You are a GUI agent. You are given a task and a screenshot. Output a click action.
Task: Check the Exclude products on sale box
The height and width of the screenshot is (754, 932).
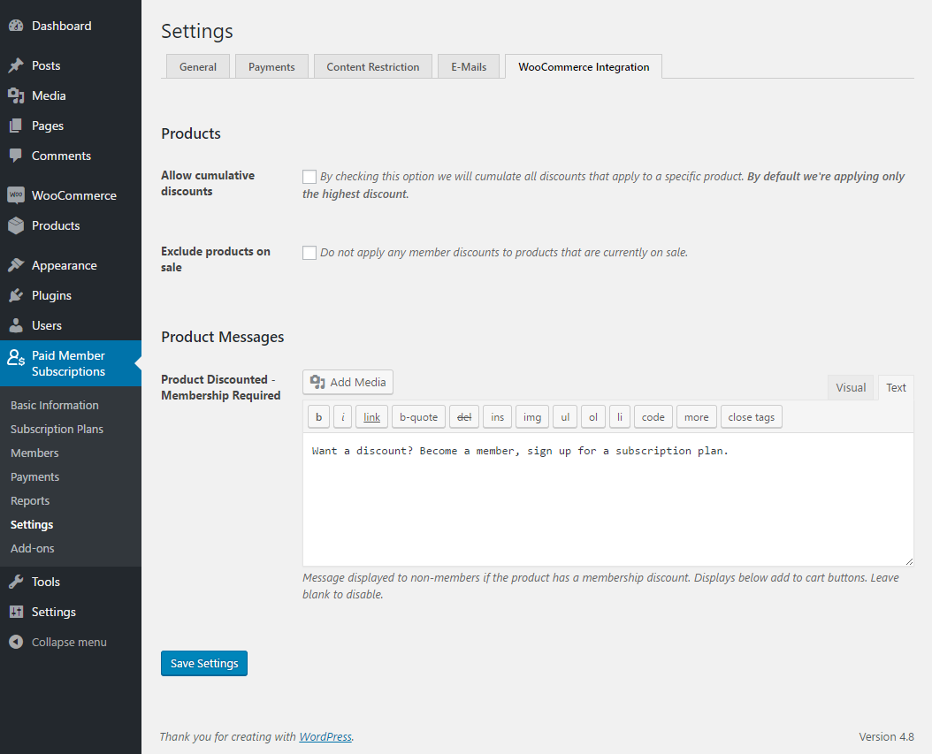coord(309,253)
